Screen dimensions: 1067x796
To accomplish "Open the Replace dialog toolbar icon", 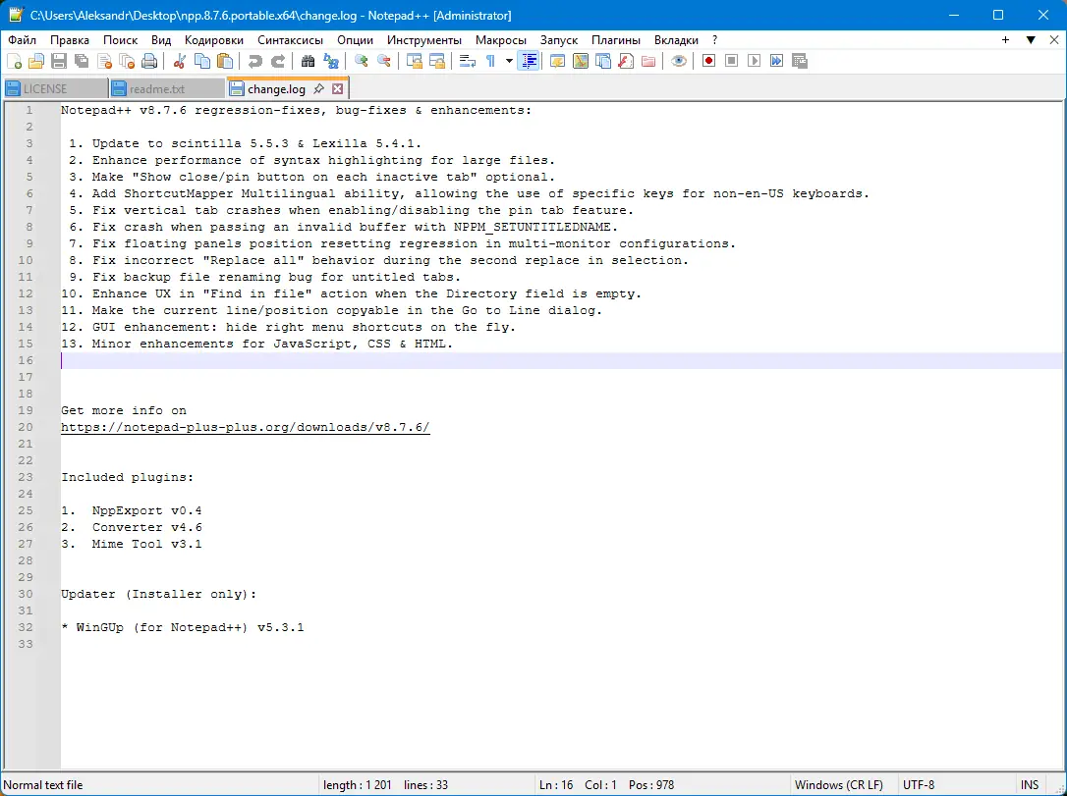I will (x=331, y=61).
